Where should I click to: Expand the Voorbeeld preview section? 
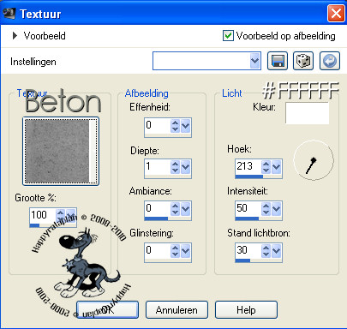click(15, 36)
